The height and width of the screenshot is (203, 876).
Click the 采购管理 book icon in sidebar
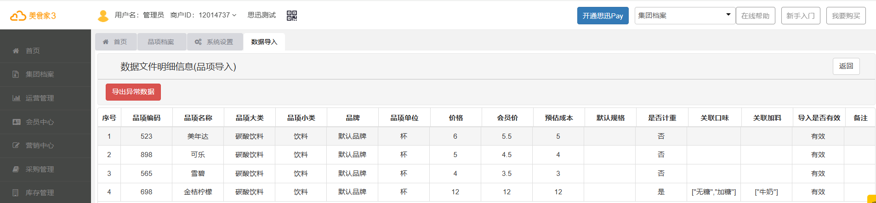click(16, 169)
